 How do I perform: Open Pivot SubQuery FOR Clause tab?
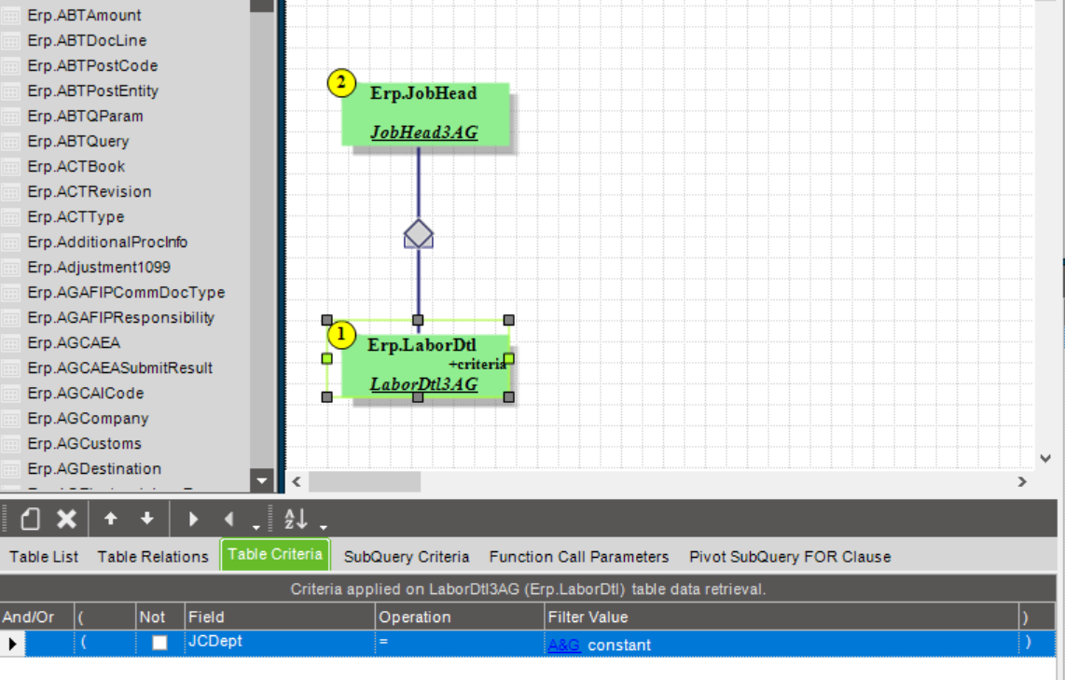pyautogui.click(x=790, y=556)
